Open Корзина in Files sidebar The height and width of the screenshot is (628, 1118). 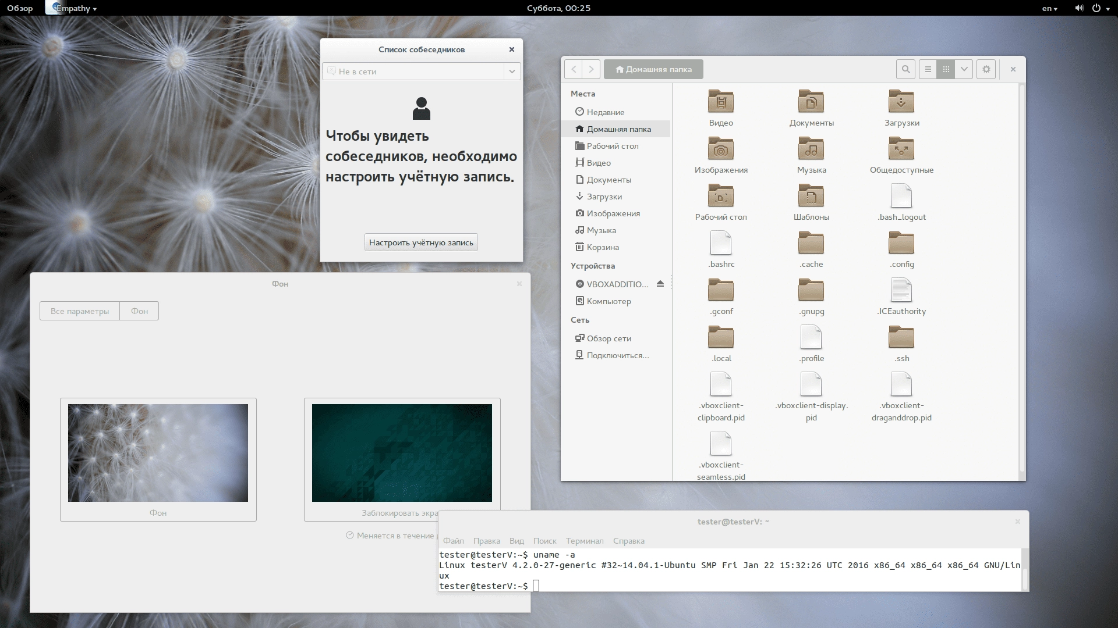(x=615, y=247)
